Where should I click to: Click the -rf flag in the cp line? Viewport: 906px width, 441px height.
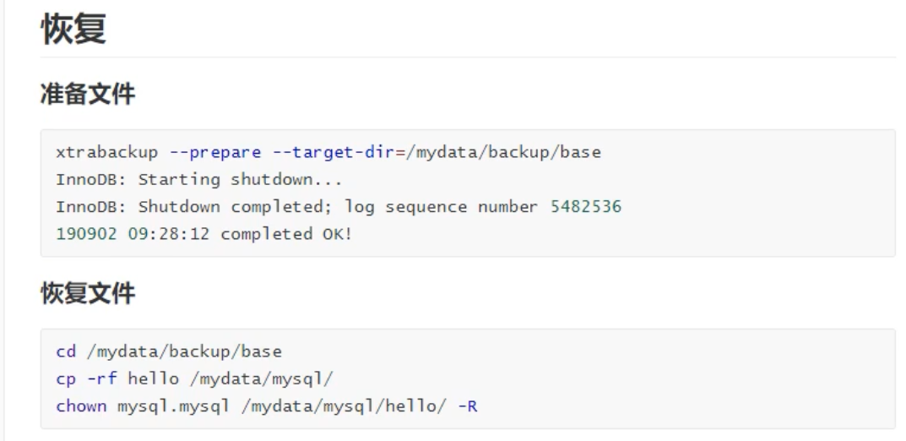(103, 378)
